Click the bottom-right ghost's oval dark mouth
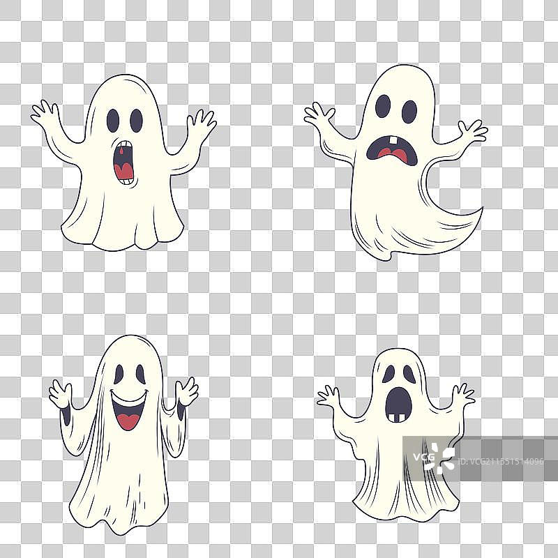The image size is (558, 558). (398, 405)
